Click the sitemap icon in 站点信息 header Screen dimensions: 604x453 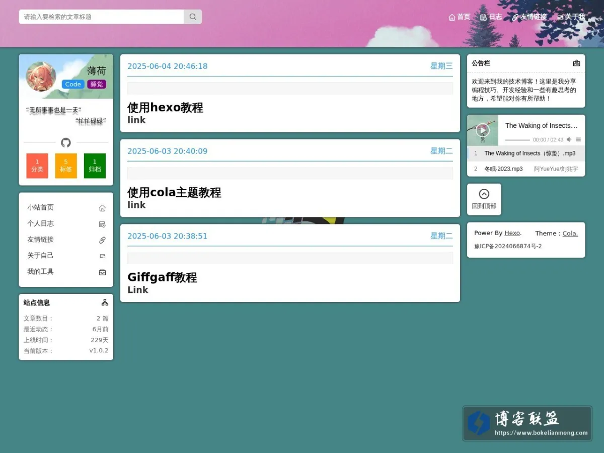105,303
